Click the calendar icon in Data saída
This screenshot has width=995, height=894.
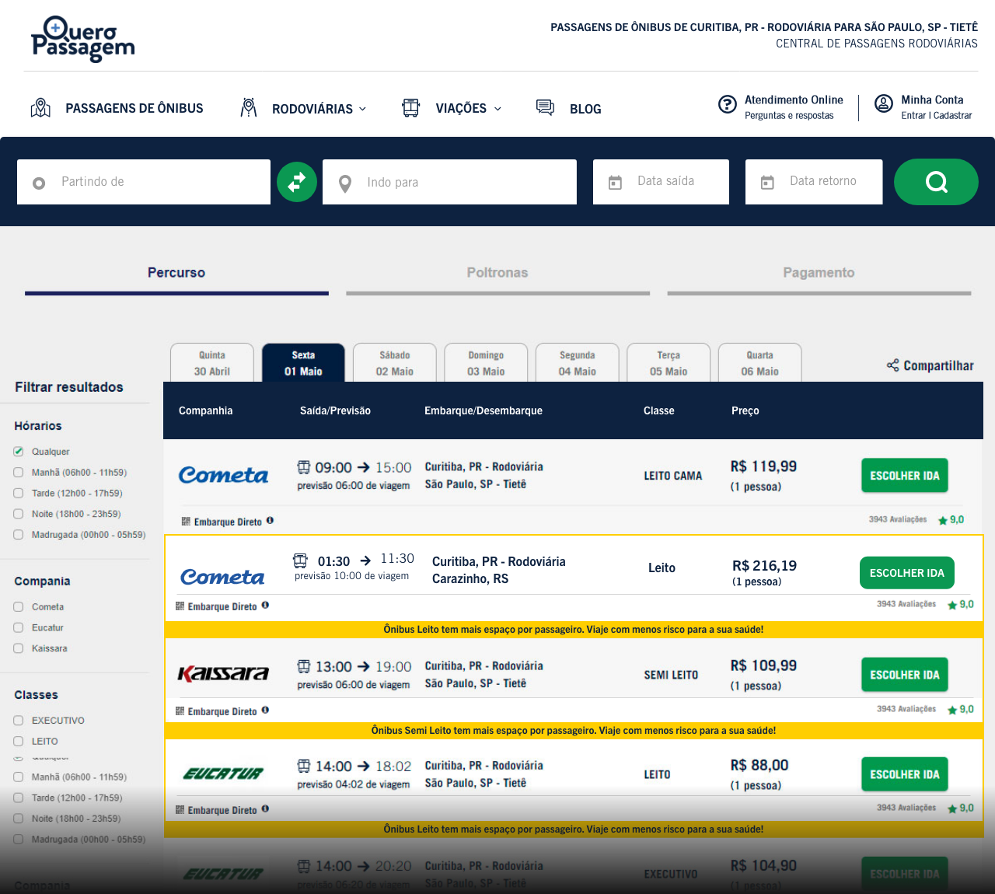pyautogui.click(x=615, y=183)
